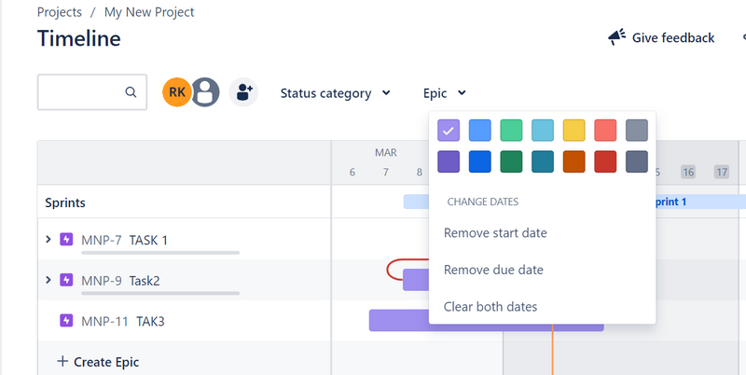This screenshot has width=746, height=375.
Task: Select the checked light purple swatch
Action: [x=449, y=131]
